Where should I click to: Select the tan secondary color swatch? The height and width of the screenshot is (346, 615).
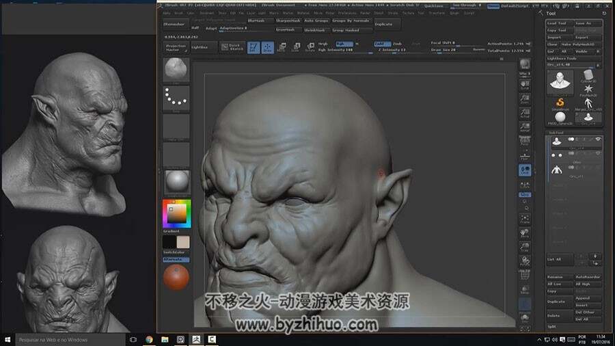coord(183,242)
